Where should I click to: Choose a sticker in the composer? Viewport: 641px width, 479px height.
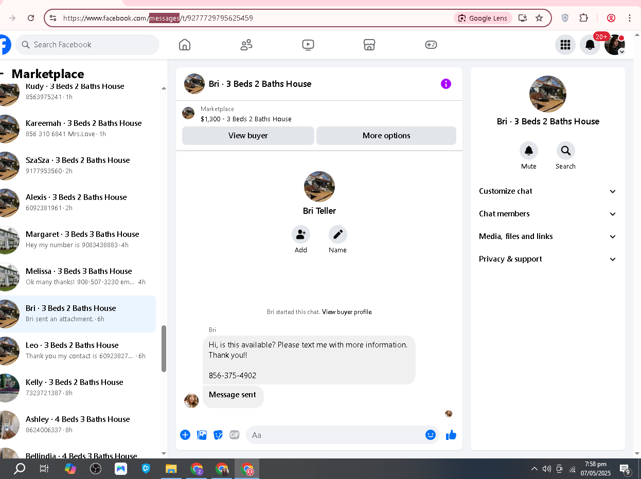click(218, 435)
